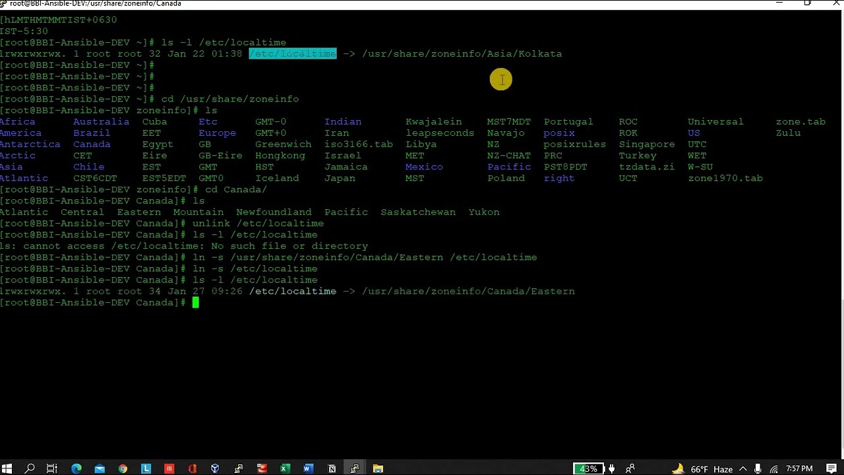Minimize the PuTTY terminal window
This screenshot has height=475, width=844.
tap(779, 3)
